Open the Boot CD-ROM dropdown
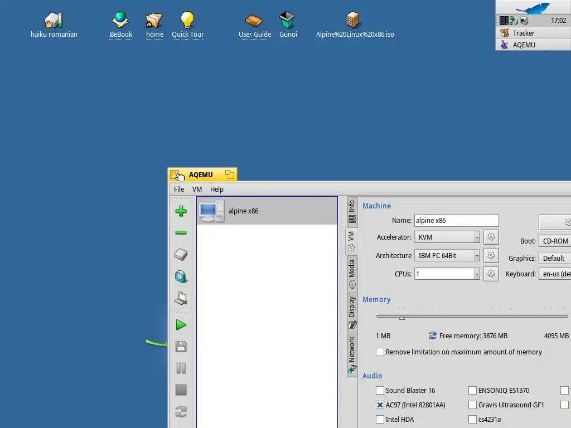Image resolution: width=571 pixels, height=428 pixels. tap(555, 241)
